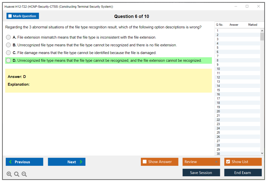The width and height of the screenshot is (268, 183).
Task: Click the green right arrow on Next
Action: point(81,162)
